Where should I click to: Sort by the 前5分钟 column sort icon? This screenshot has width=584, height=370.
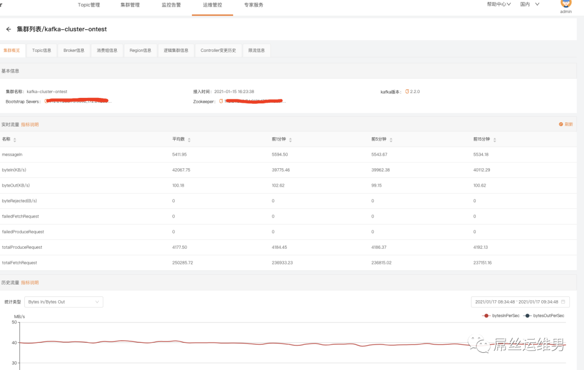[391, 140]
